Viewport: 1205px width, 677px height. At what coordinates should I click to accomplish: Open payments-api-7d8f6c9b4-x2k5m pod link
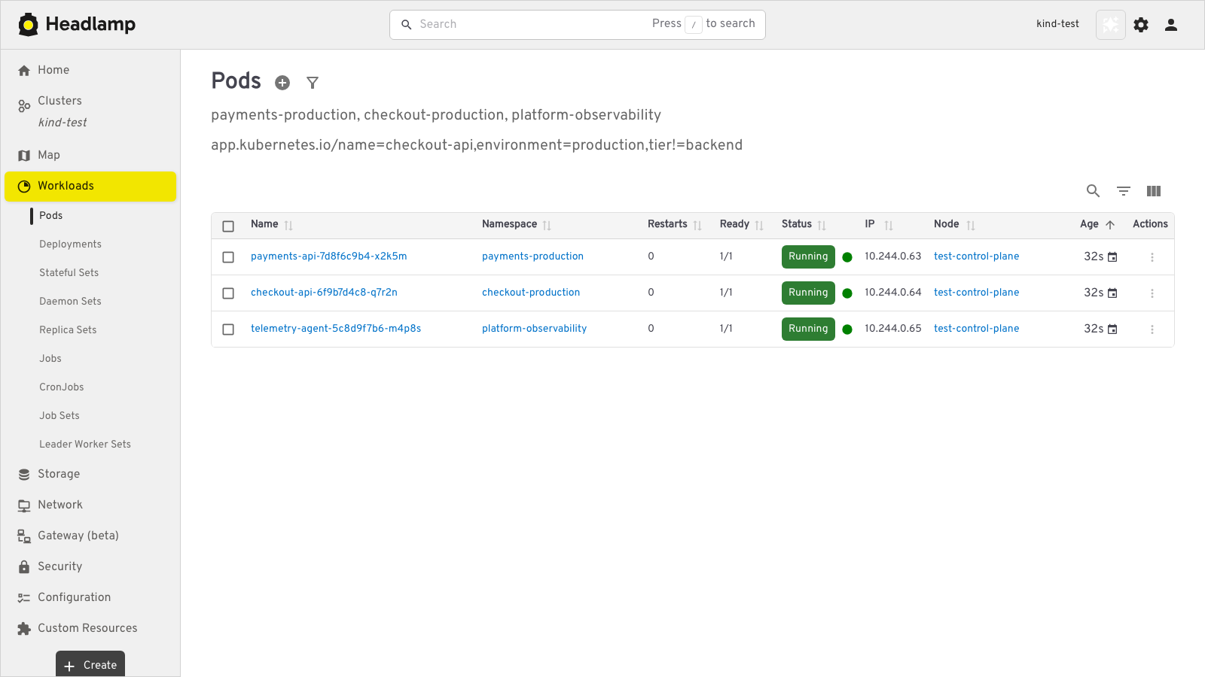pyautogui.click(x=328, y=257)
